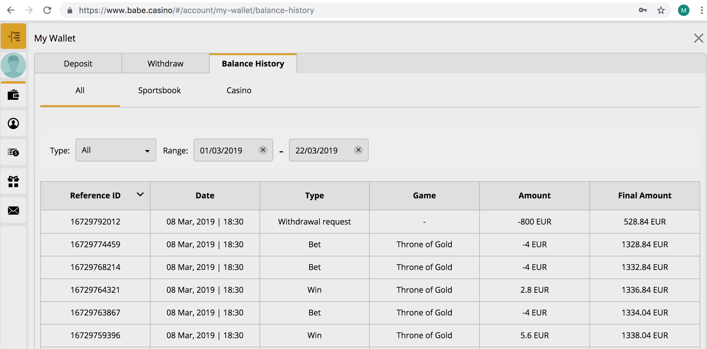Close the My Wallet panel
Screen dimensions: 707x349
(x=698, y=38)
